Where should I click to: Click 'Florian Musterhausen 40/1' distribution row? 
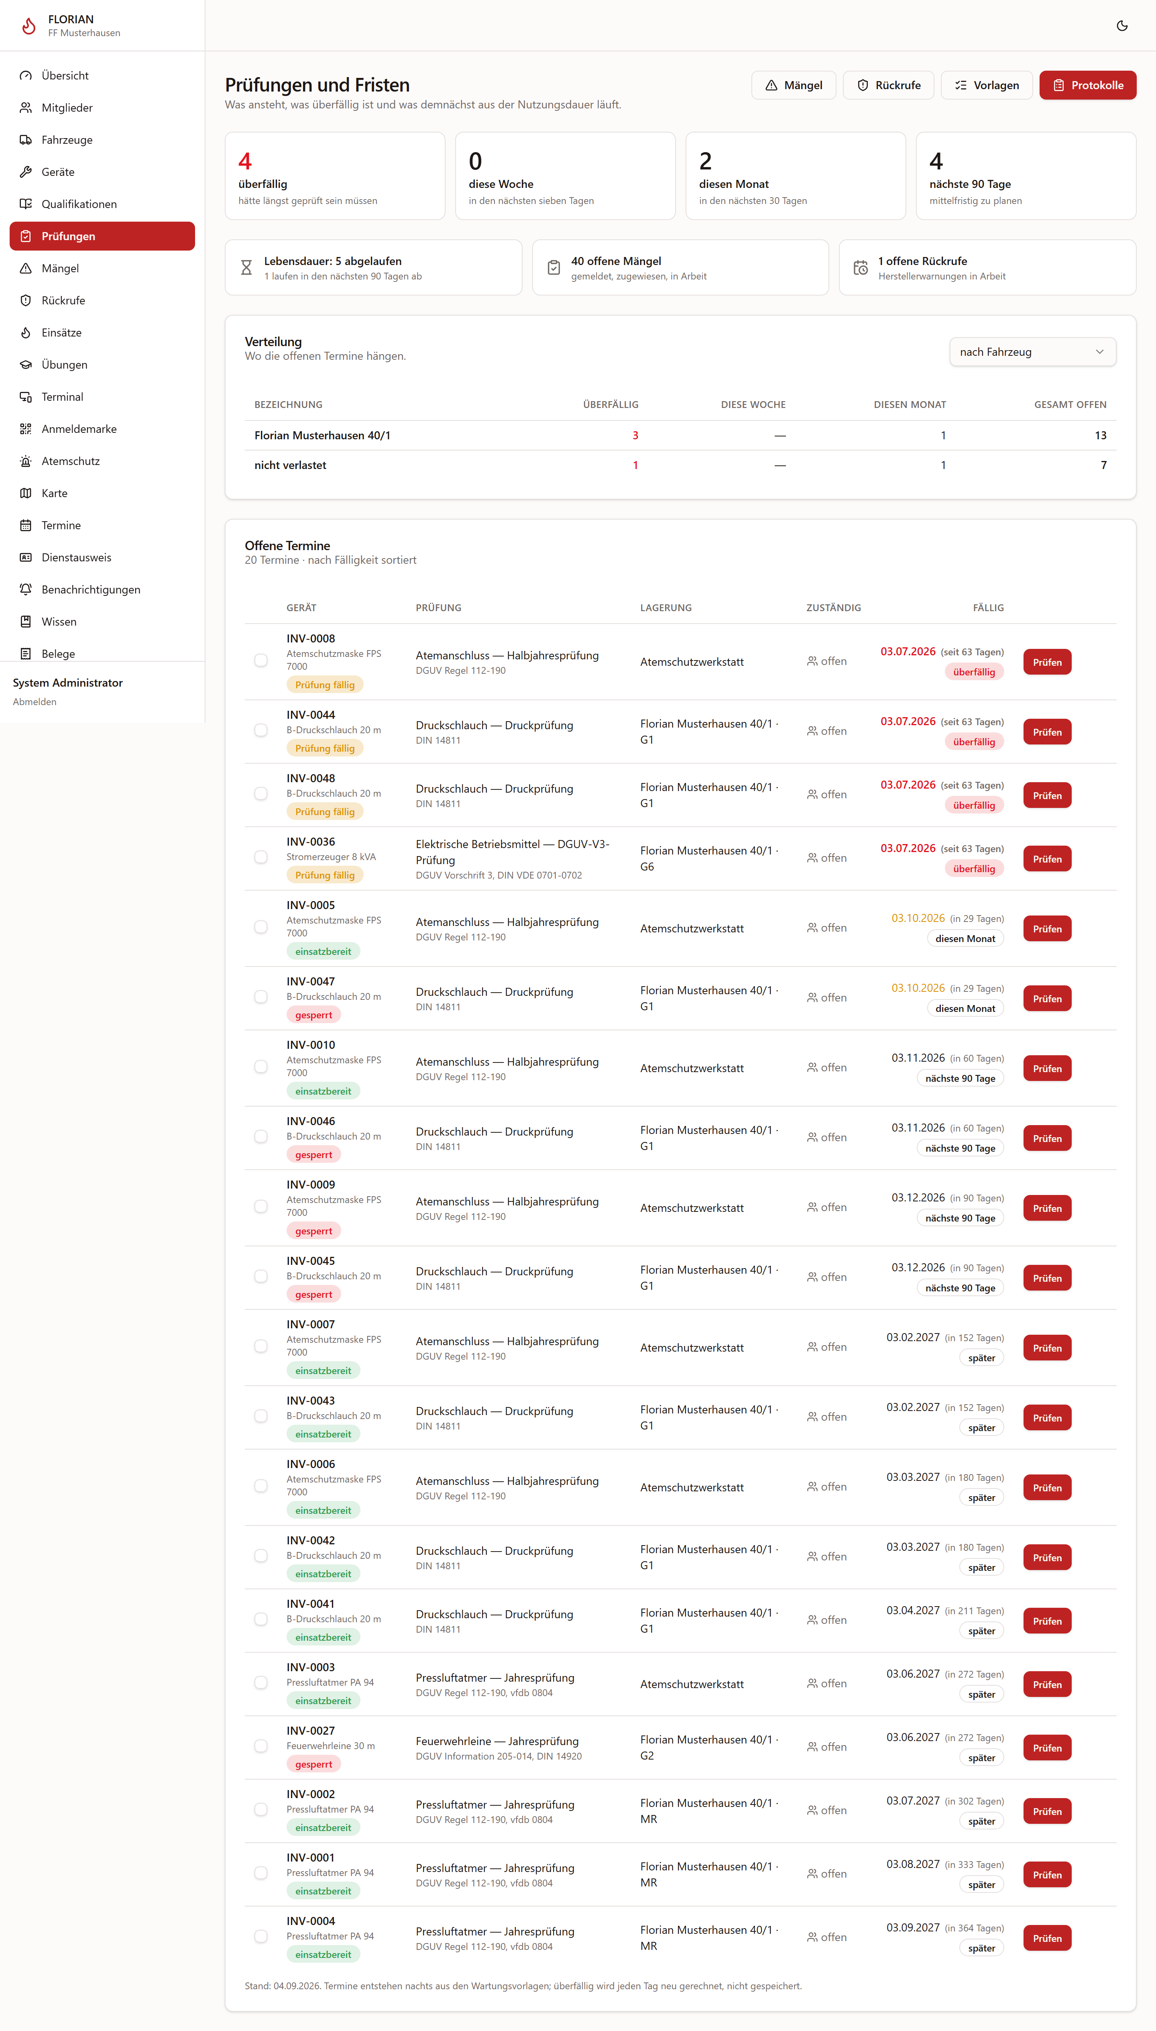[x=680, y=435]
